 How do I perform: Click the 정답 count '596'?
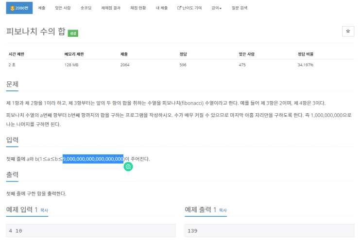pyautogui.click(x=183, y=65)
